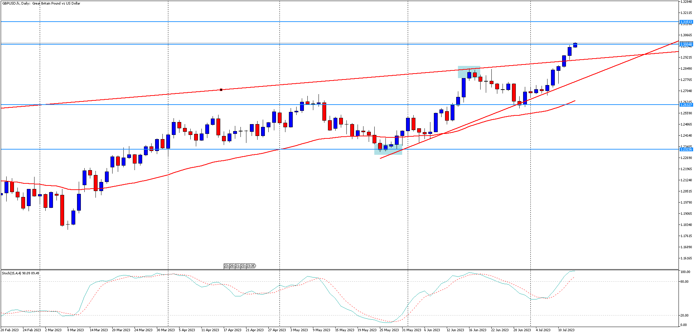Click the 21: news event marker

click(237, 266)
